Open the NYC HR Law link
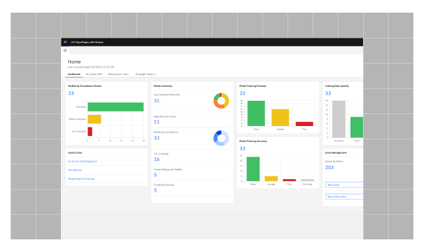Screen dimensions: 424x252 click(75, 170)
